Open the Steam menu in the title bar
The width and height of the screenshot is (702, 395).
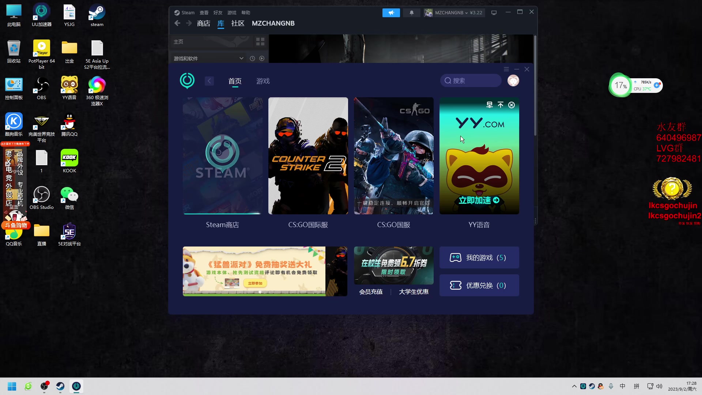(x=184, y=13)
